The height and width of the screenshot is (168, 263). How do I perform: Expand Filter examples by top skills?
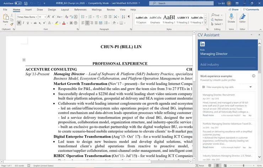[x=227, y=87]
